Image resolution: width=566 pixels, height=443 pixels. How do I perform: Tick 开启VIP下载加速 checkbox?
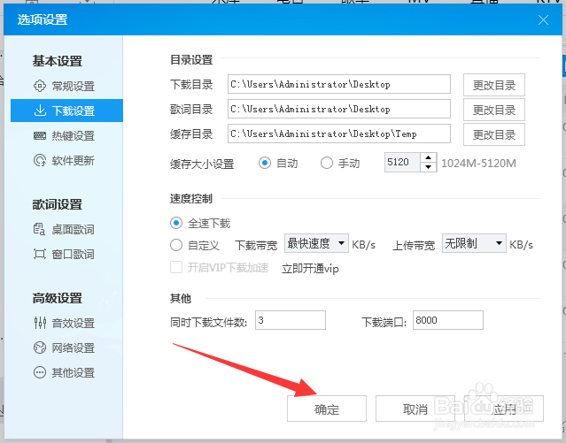[176, 267]
